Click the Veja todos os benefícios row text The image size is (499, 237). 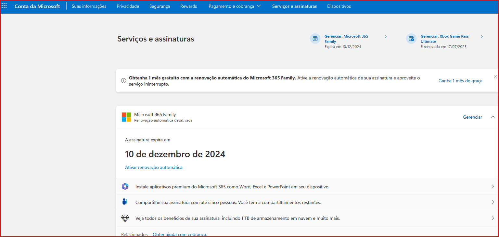coord(237,218)
